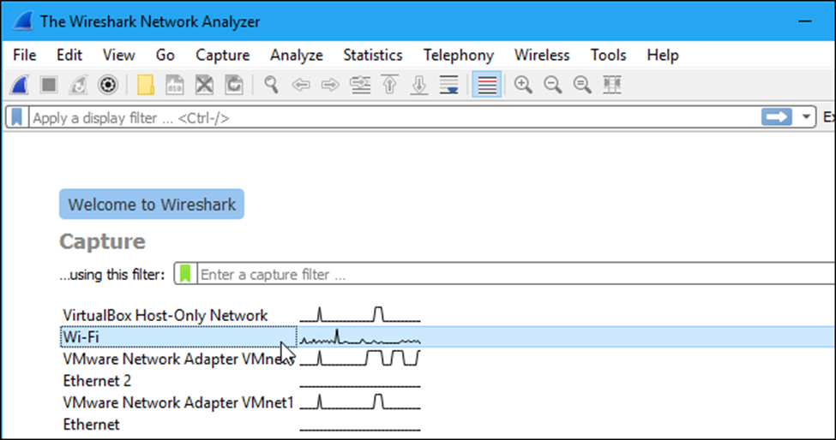Click VirtualBox Host-Only traffic sparkline

(360, 314)
